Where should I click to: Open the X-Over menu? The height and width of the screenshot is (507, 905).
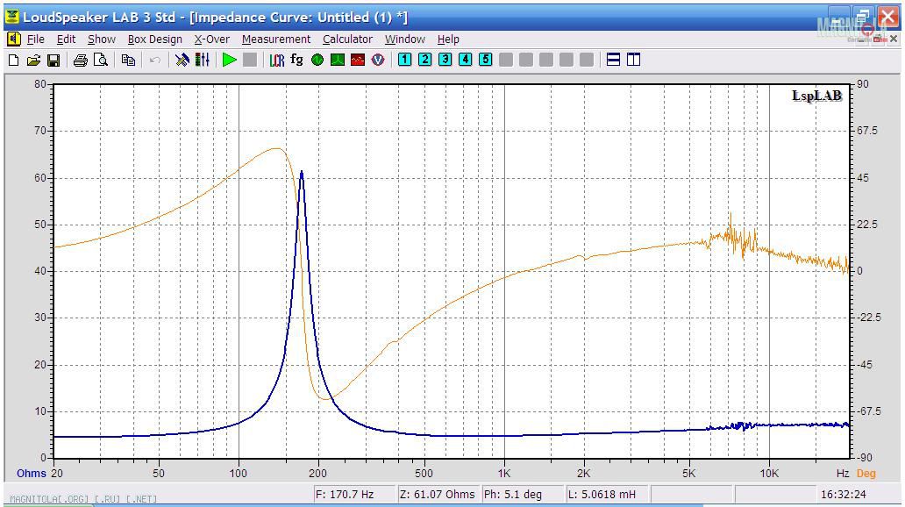(212, 39)
